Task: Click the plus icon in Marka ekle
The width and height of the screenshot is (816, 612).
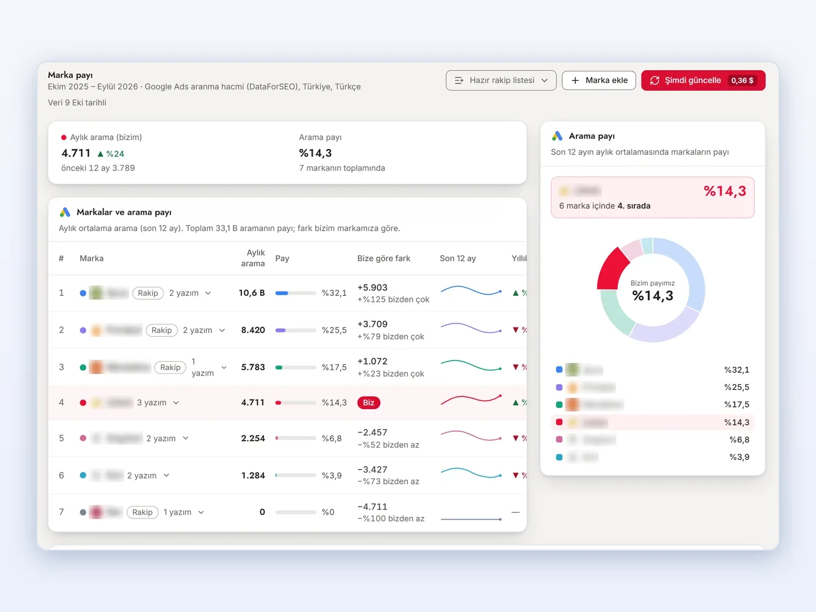Action: coord(575,80)
